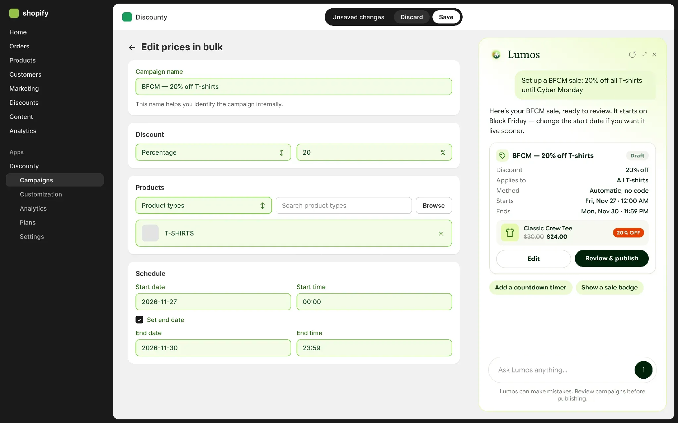Focus the Start date field
The width and height of the screenshot is (678, 423).
pyautogui.click(x=213, y=302)
